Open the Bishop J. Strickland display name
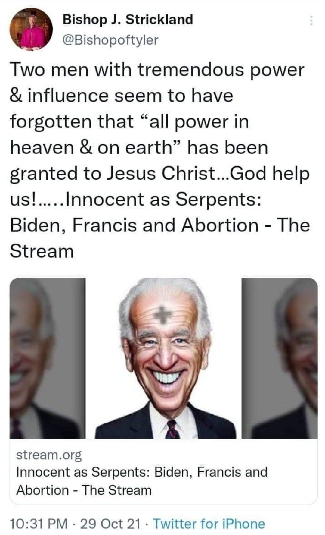Image resolution: width=325 pixels, height=535 pixels. pos(128,20)
